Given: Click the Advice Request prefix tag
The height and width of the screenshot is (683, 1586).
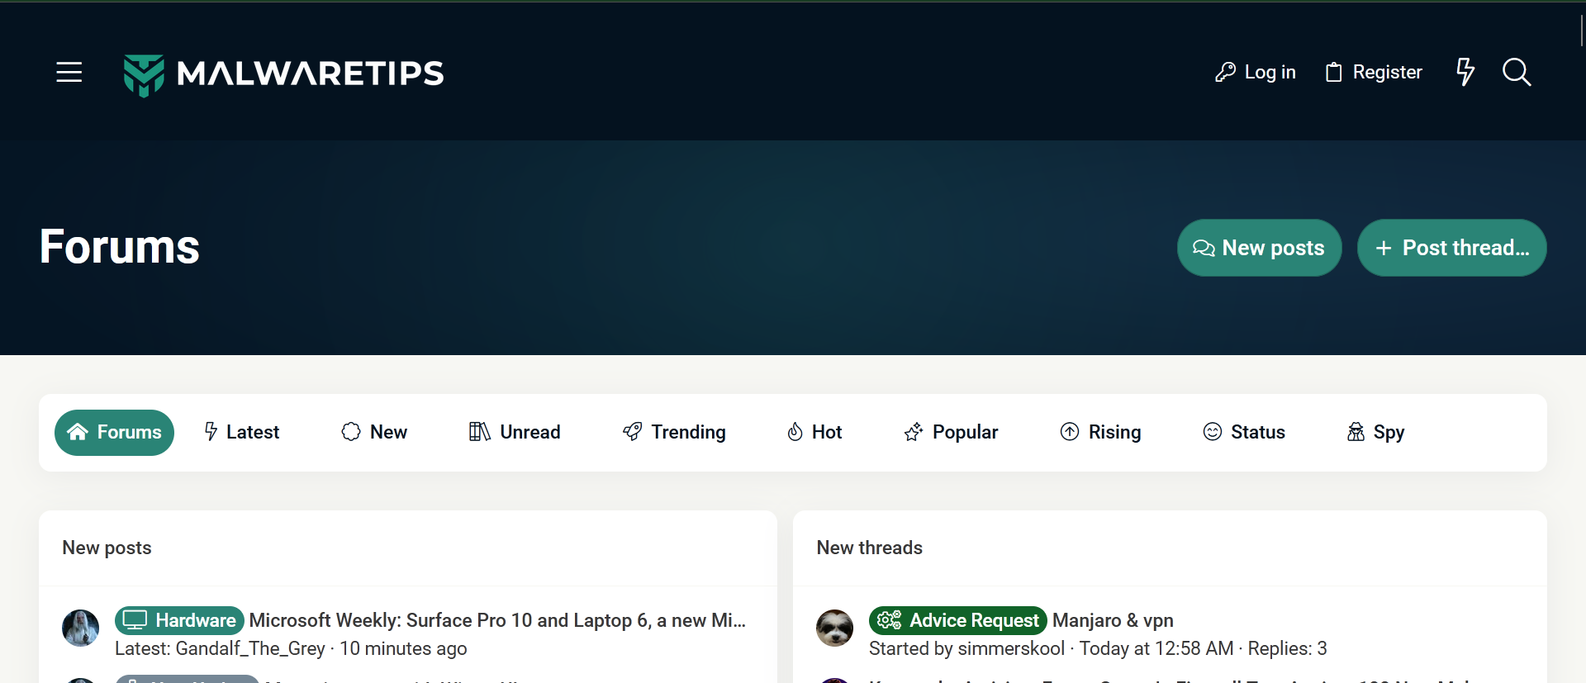Looking at the screenshot, I should click(x=958, y=620).
